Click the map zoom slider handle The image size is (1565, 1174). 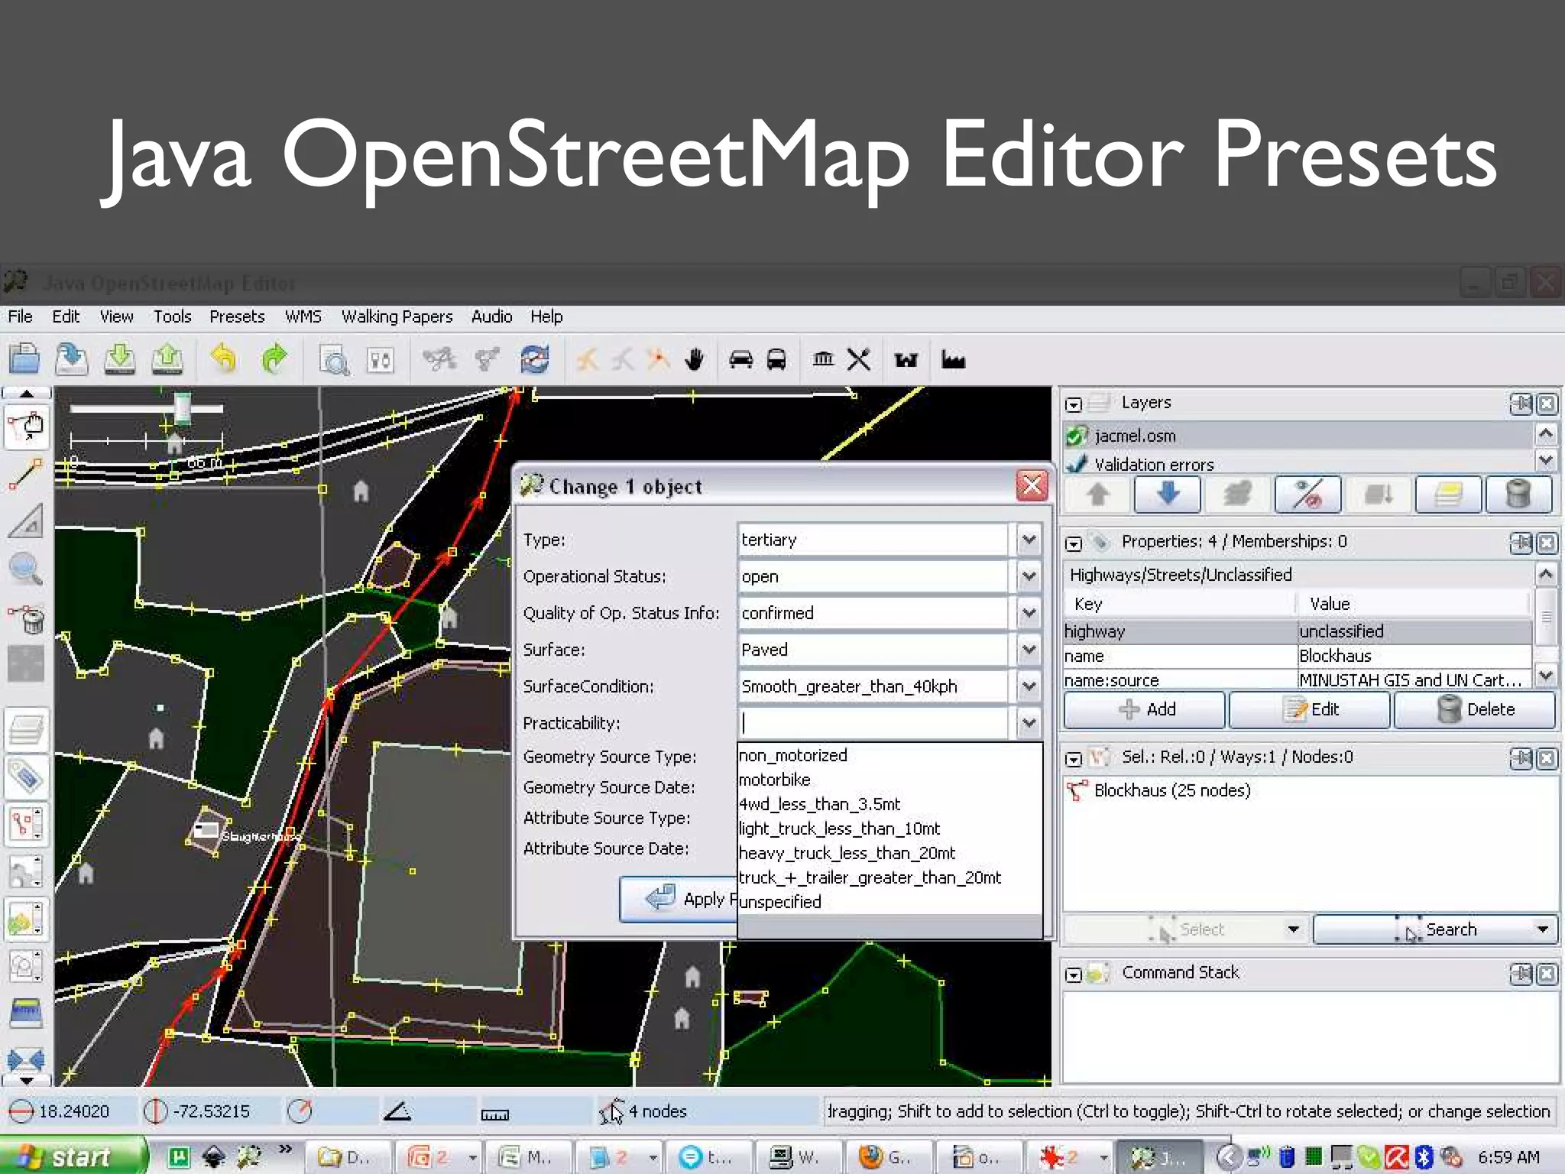coord(182,408)
